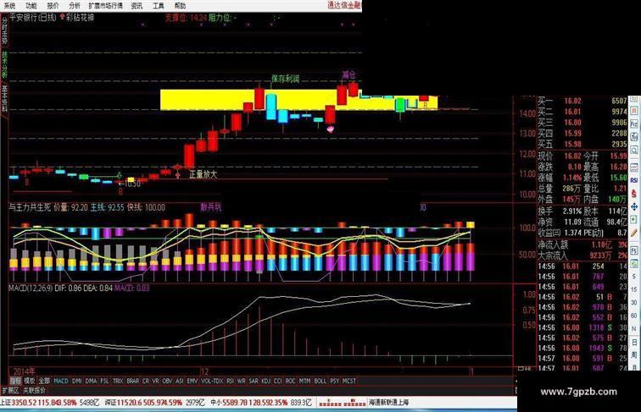Image resolution: width=641 pixels, height=412 pixels.
Task: Switch indicator to OBV
Action: pos(167,381)
